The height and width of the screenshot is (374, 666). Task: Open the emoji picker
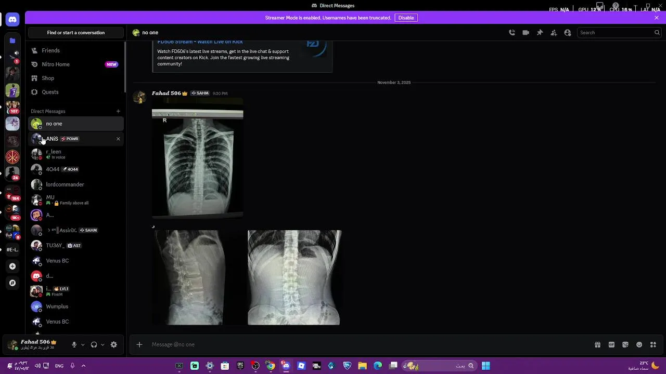639,344
